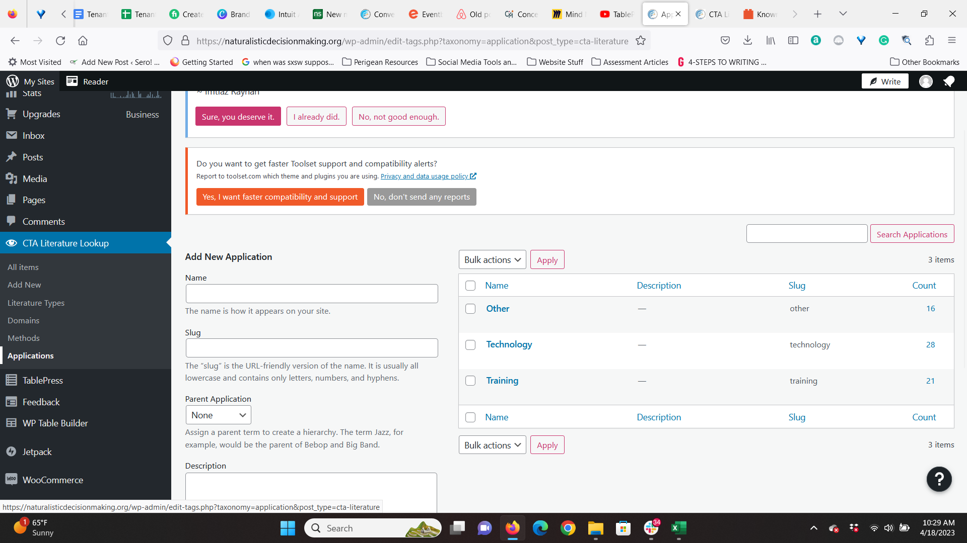967x543 pixels.
Task: Select all rows via header checkbox
Action: (470, 286)
